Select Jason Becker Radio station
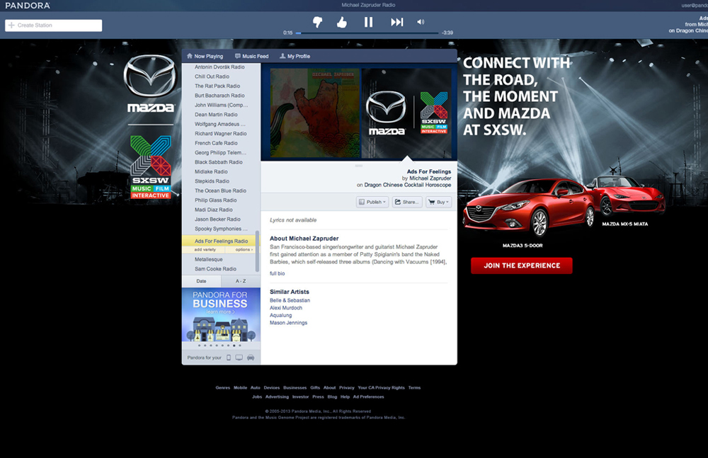 [217, 219]
